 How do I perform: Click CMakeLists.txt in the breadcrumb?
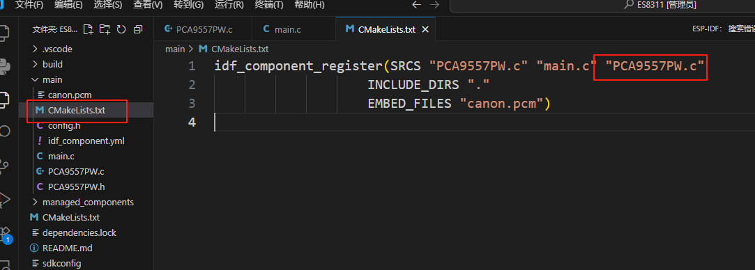tap(234, 49)
